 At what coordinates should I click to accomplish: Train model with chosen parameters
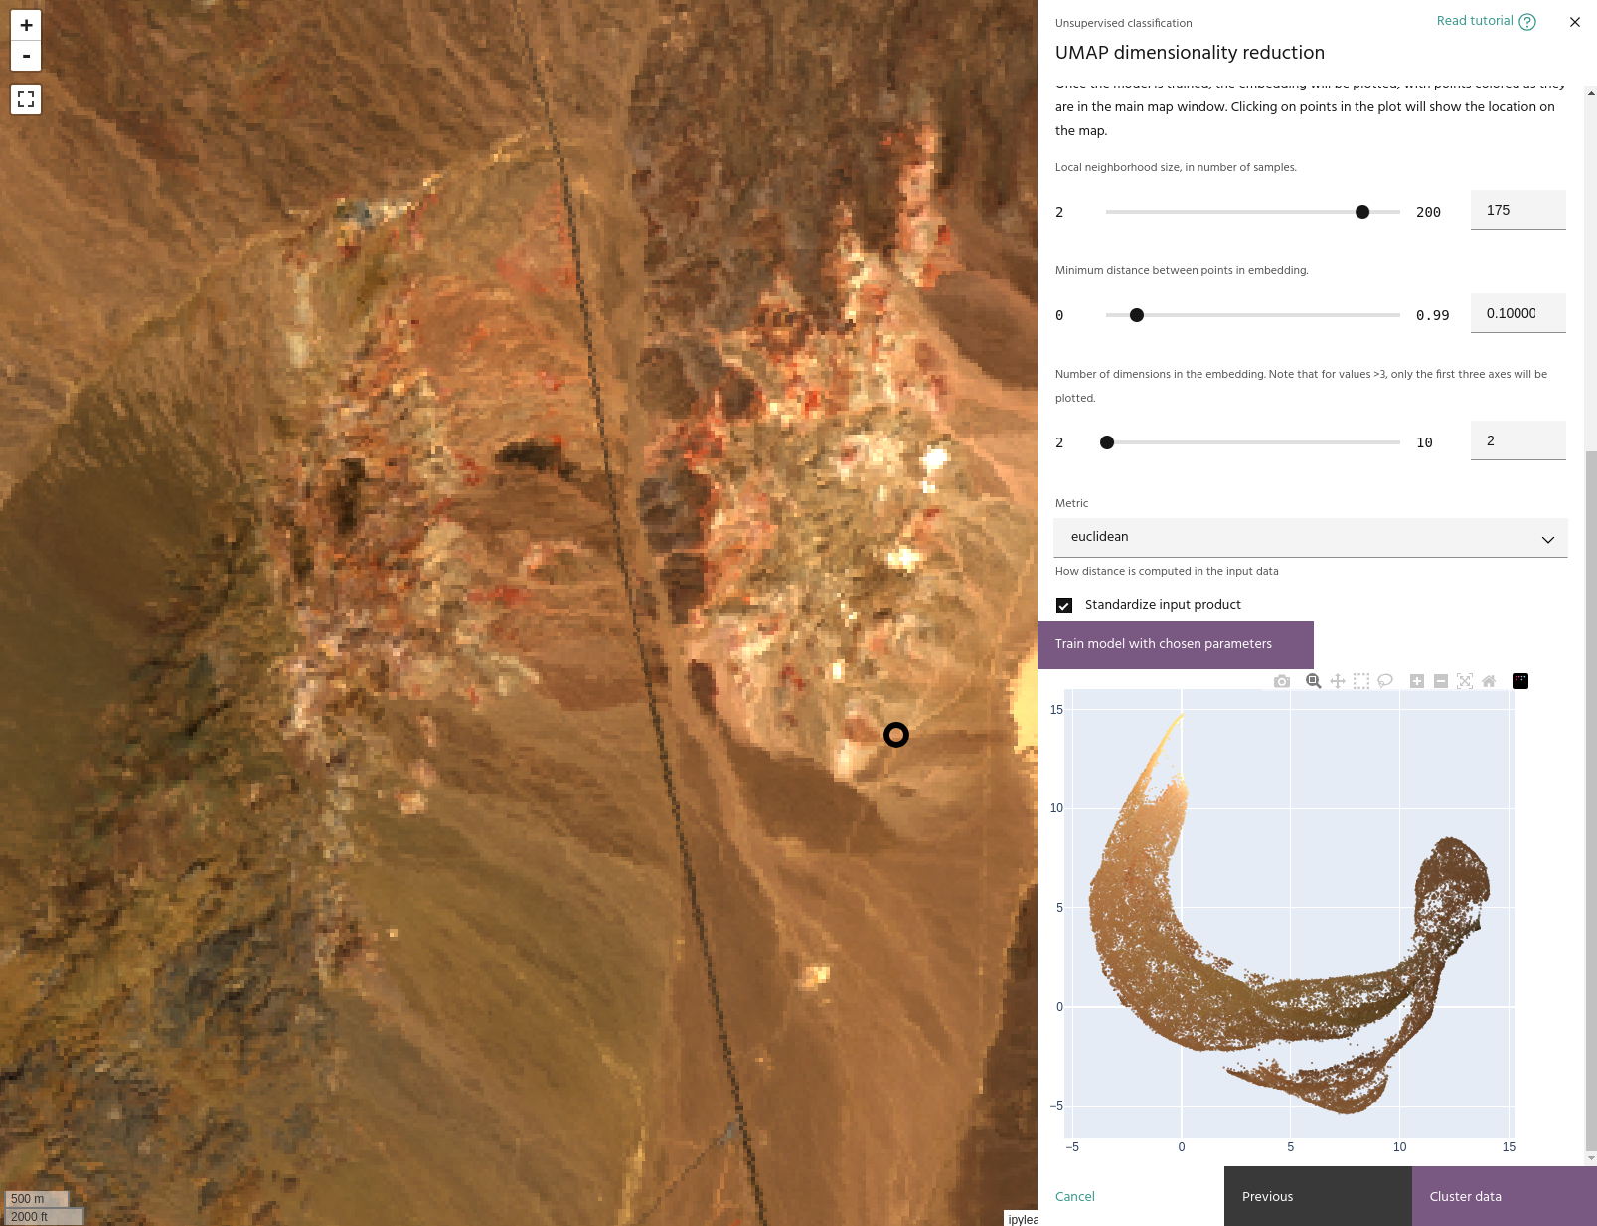coord(1176,644)
